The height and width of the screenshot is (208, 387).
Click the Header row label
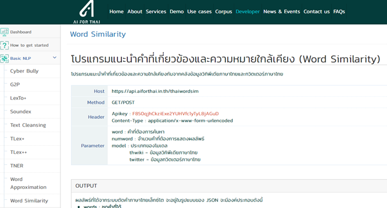point(96,117)
